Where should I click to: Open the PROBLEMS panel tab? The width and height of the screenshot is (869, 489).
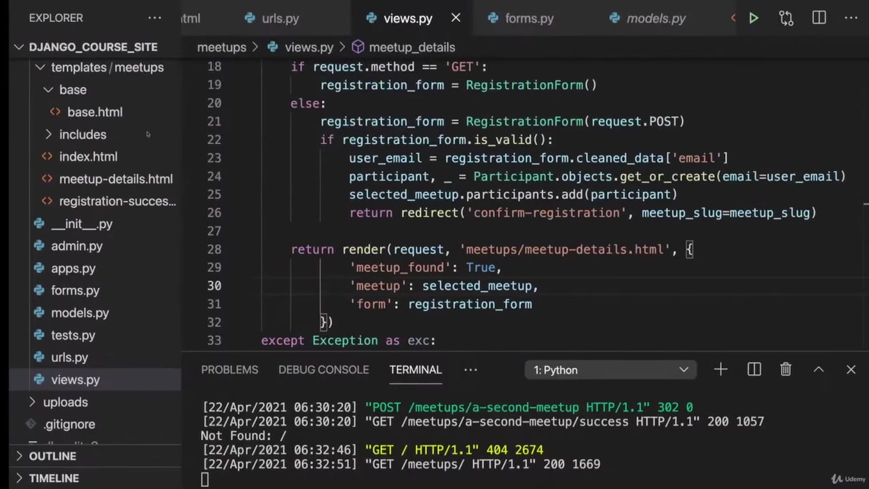229,369
